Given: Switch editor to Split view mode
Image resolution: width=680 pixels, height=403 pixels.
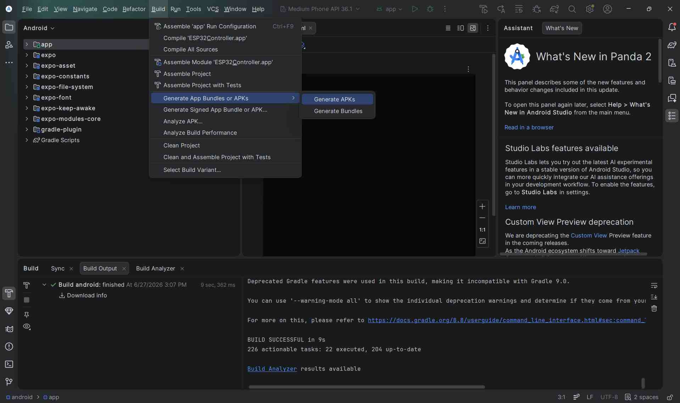Looking at the screenshot, I should pyautogui.click(x=461, y=28).
